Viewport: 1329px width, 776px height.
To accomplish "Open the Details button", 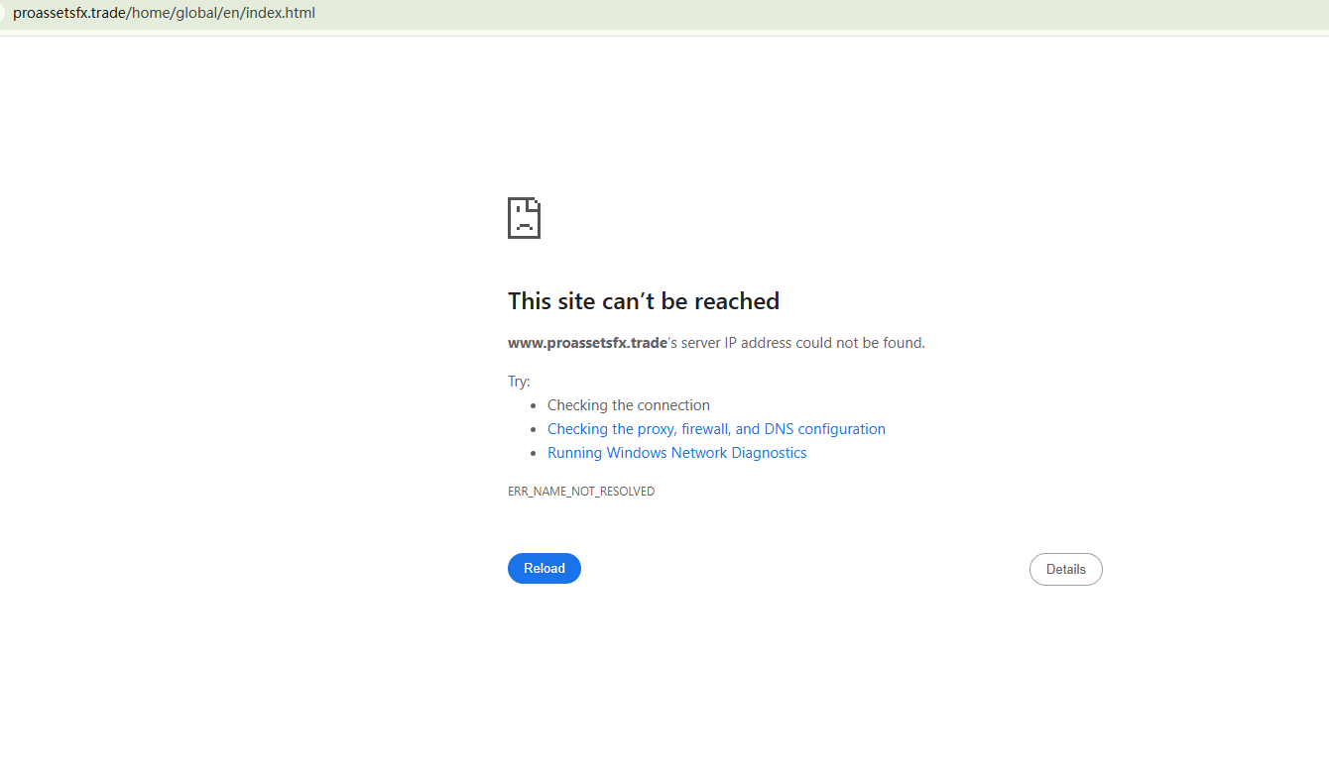I will [1066, 569].
